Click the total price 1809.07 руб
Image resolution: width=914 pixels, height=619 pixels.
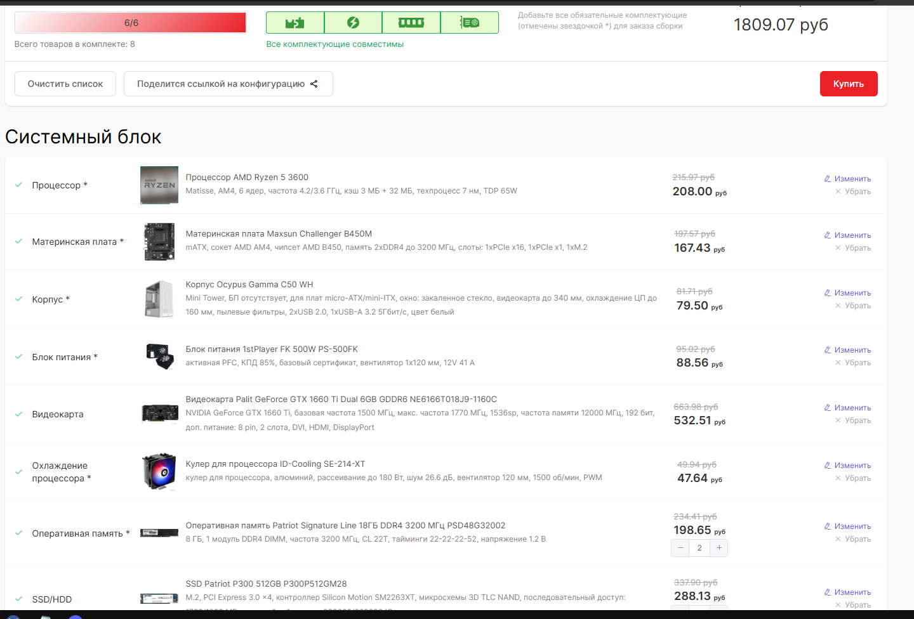781,25
